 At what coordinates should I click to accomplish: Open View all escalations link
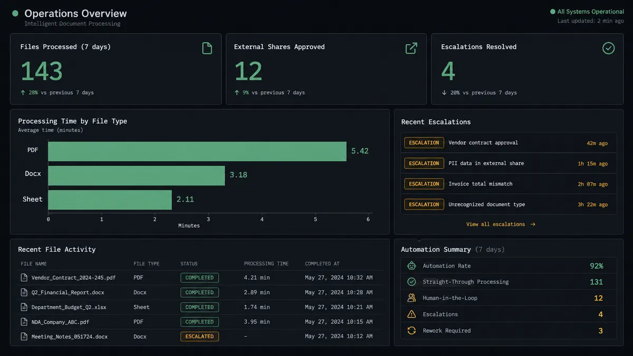click(x=501, y=224)
